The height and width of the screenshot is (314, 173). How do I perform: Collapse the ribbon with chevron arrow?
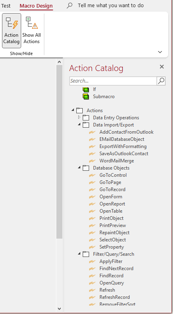click(x=160, y=52)
